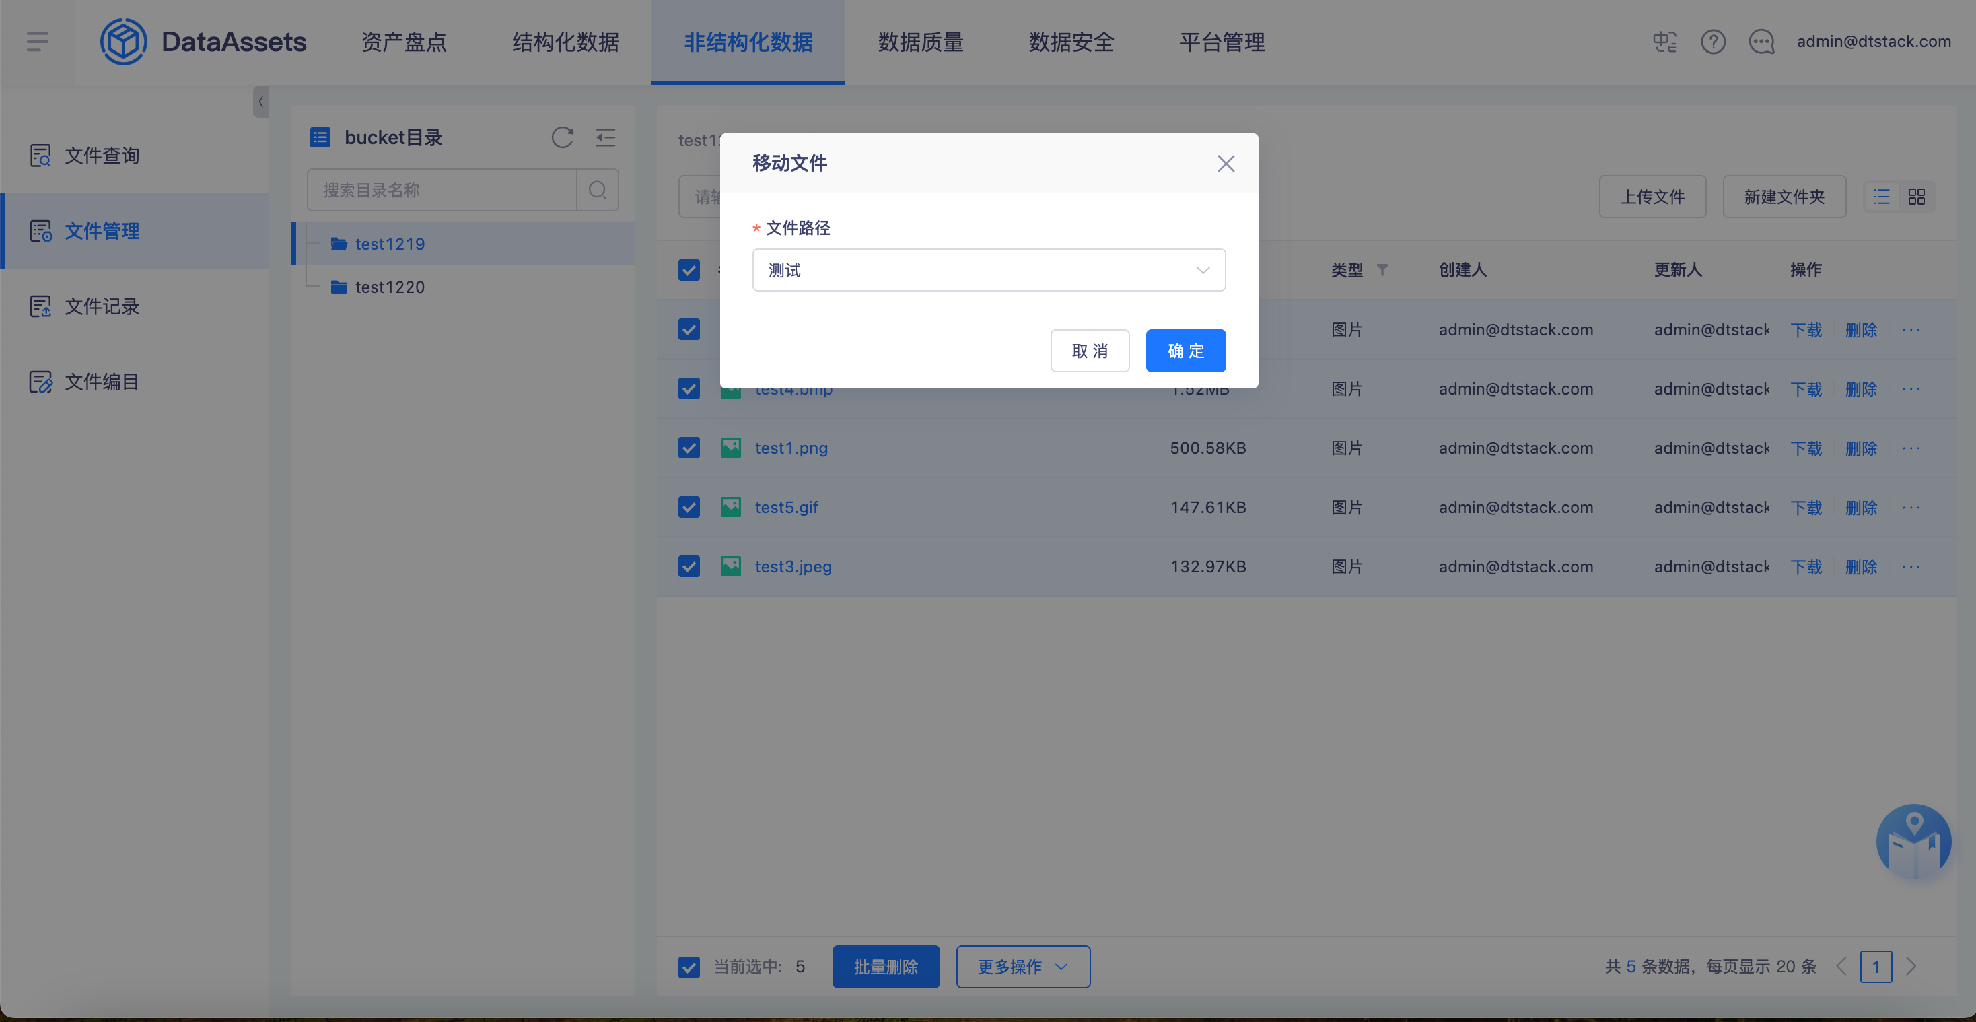Select the test1220 folder in tree
The image size is (1976, 1022).
(390, 287)
